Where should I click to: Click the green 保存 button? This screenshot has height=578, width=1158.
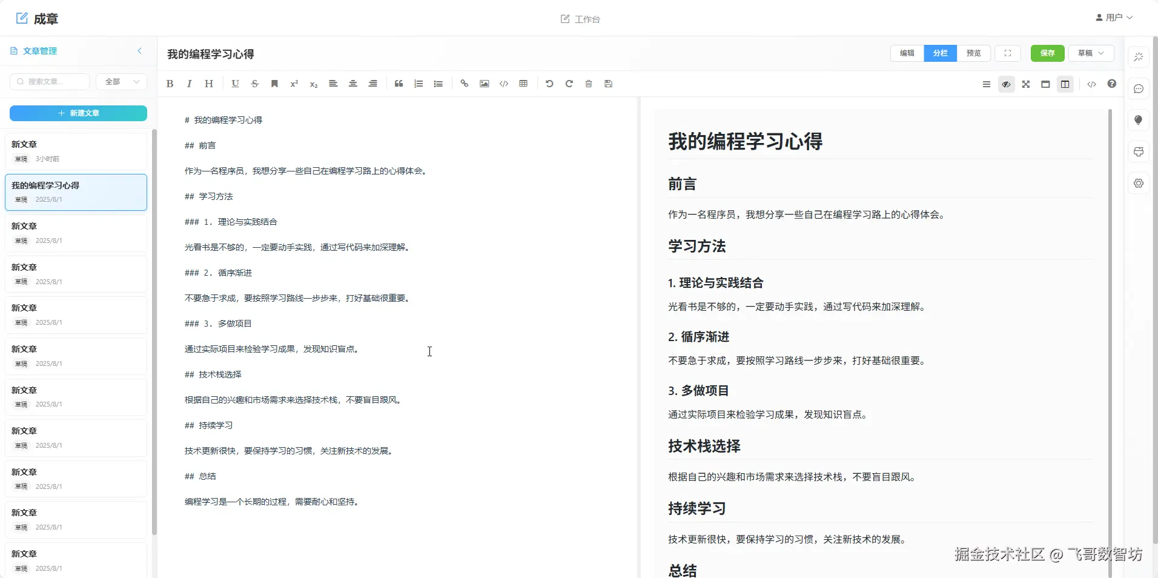coord(1048,53)
